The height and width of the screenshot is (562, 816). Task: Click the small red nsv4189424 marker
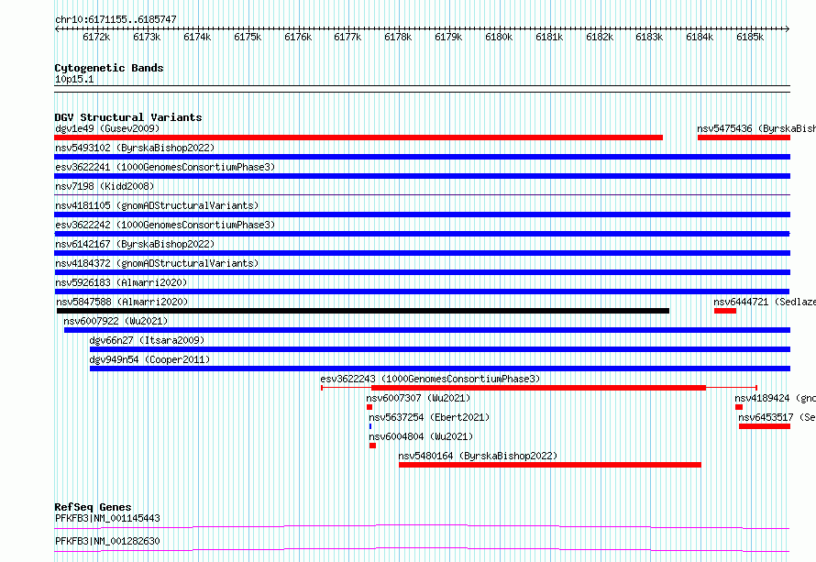click(739, 407)
